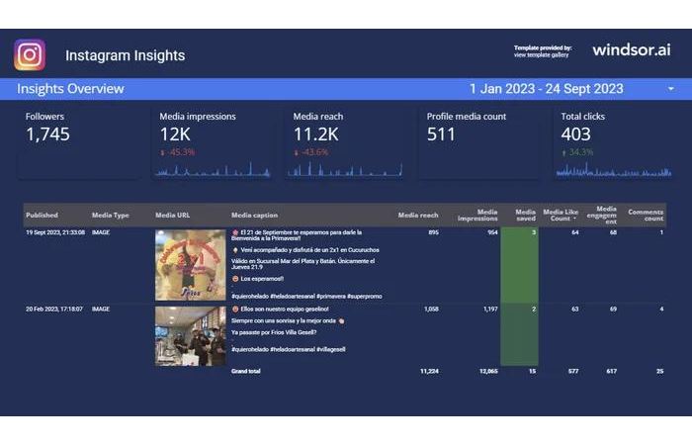Sort by the Media Like Count column header
The height and width of the screenshot is (445, 692).
(561, 215)
